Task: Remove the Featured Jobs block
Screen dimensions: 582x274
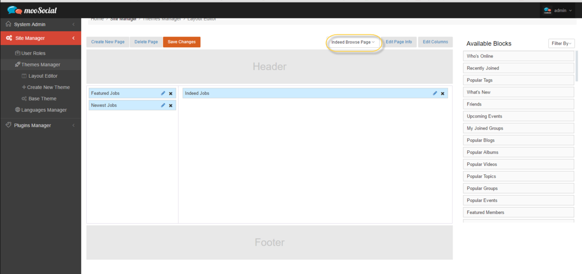Action: click(x=171, y=94)
